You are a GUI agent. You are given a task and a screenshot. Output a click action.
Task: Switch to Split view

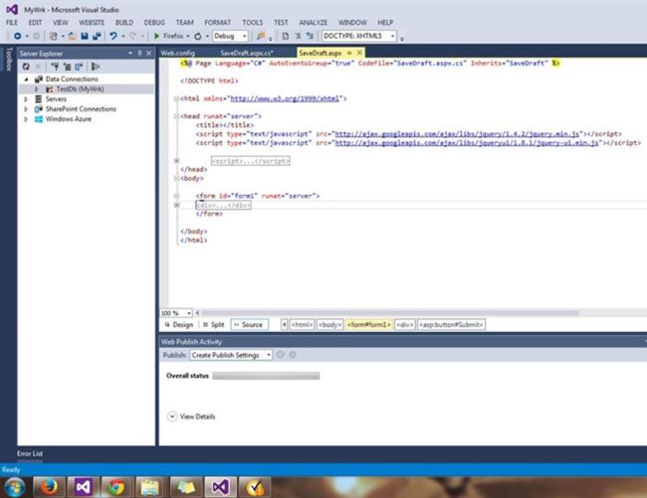(x=213, y=324)
